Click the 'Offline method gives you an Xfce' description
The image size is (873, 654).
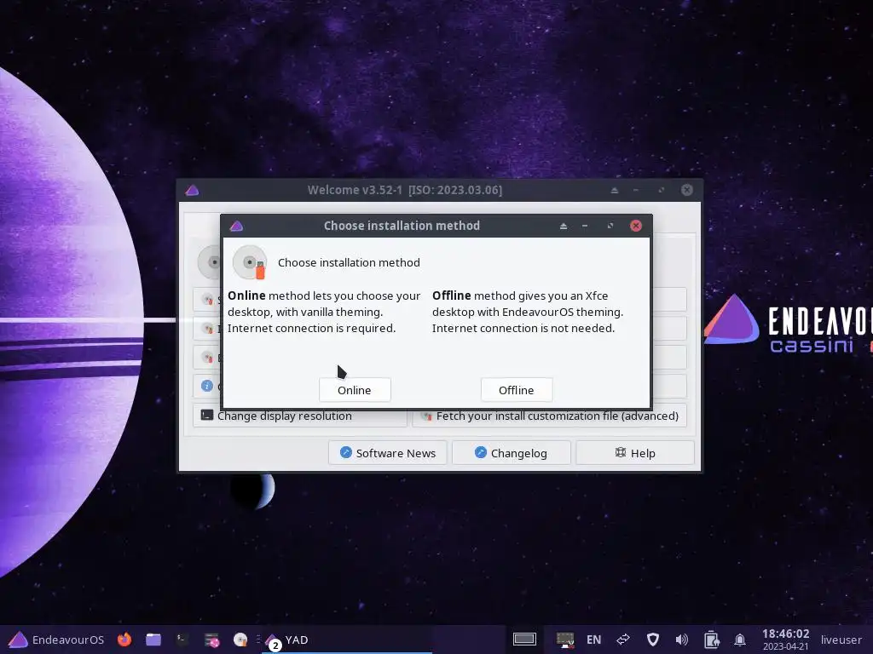click(527, 312)
